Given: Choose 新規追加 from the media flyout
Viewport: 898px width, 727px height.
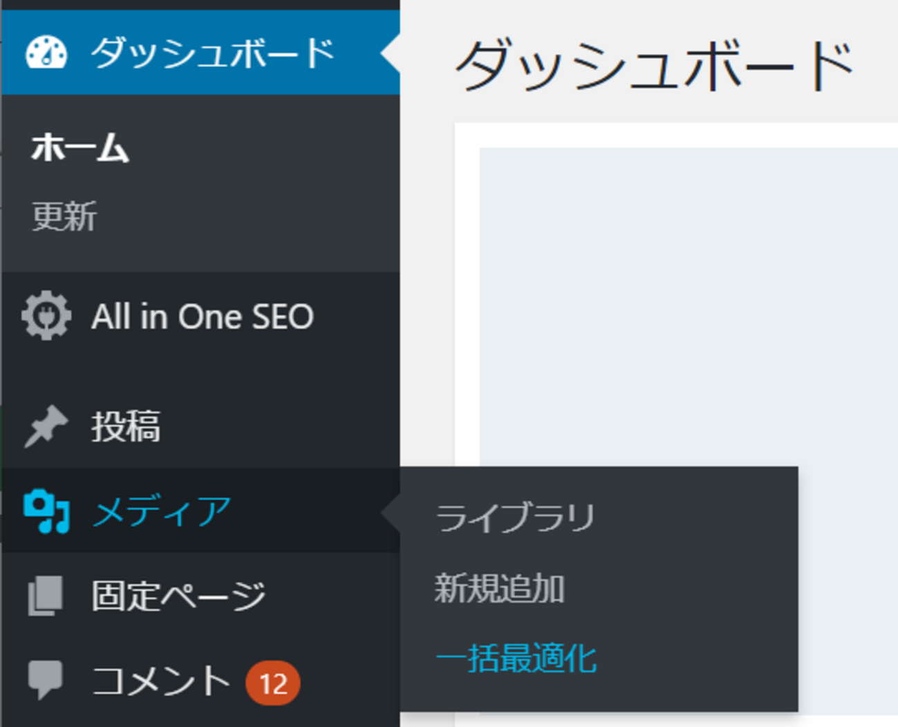Looking at the screenshot, I should point(499,589).
